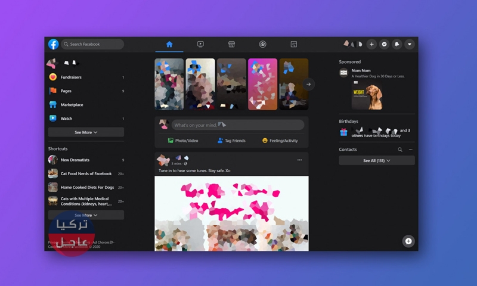
Task: Open the Messenger icon in top bar
Action: click(385, 44)
